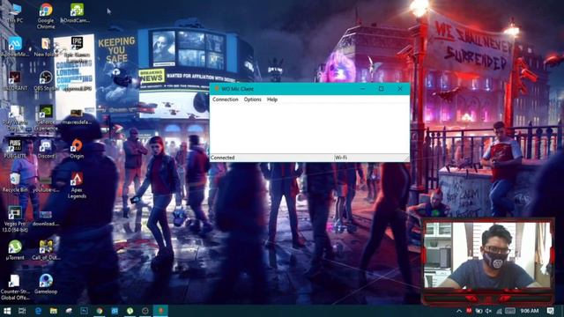Viewport: 564px width, 317px height.
Task: Select the Call_of_Duty desktop shortcut
Action: pyautogui.click(x=46, y=250)
